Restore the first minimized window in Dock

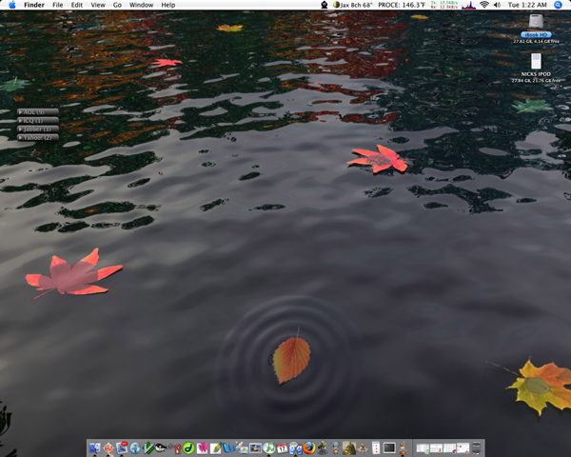423,447
